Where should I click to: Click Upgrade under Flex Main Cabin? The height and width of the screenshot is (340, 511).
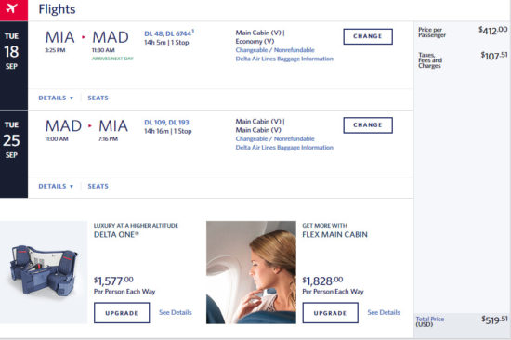(330, 313)
